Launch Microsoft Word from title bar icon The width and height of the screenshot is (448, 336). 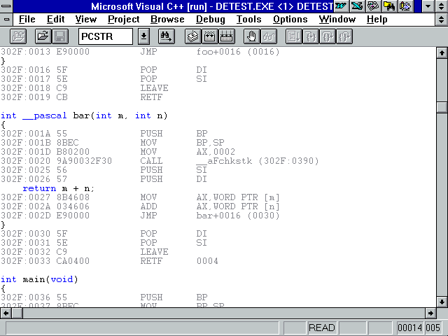pos(341,6)
